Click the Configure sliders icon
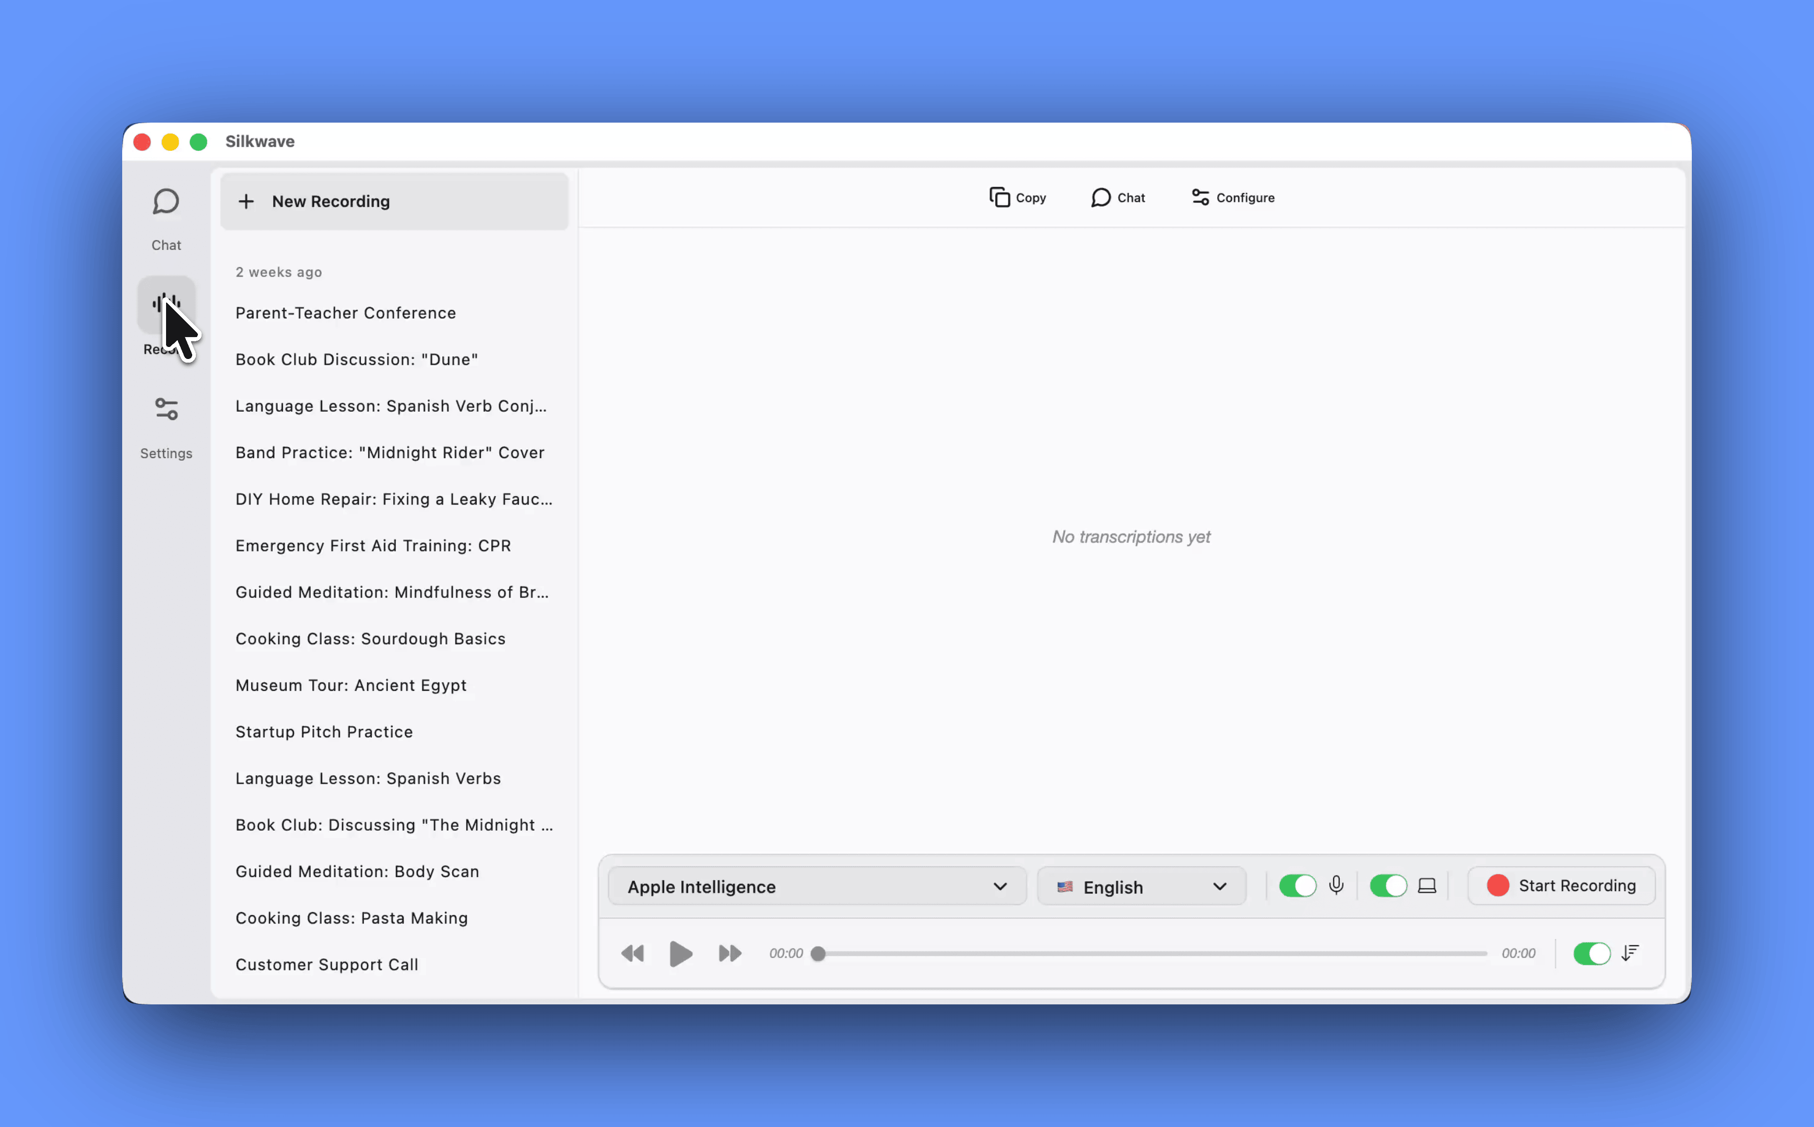The width and height of the screenshot is (1814, 1127). tap(1200, 197)
